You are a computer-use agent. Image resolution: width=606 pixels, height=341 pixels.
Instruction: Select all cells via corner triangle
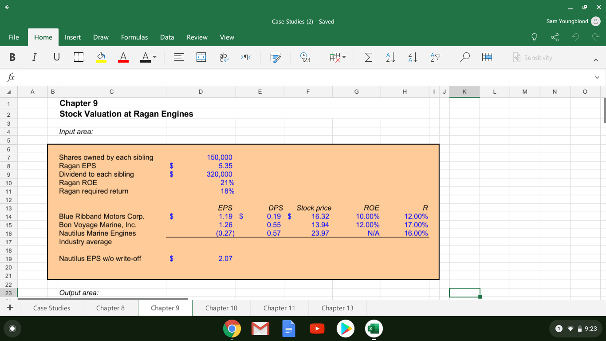(8, 91)
